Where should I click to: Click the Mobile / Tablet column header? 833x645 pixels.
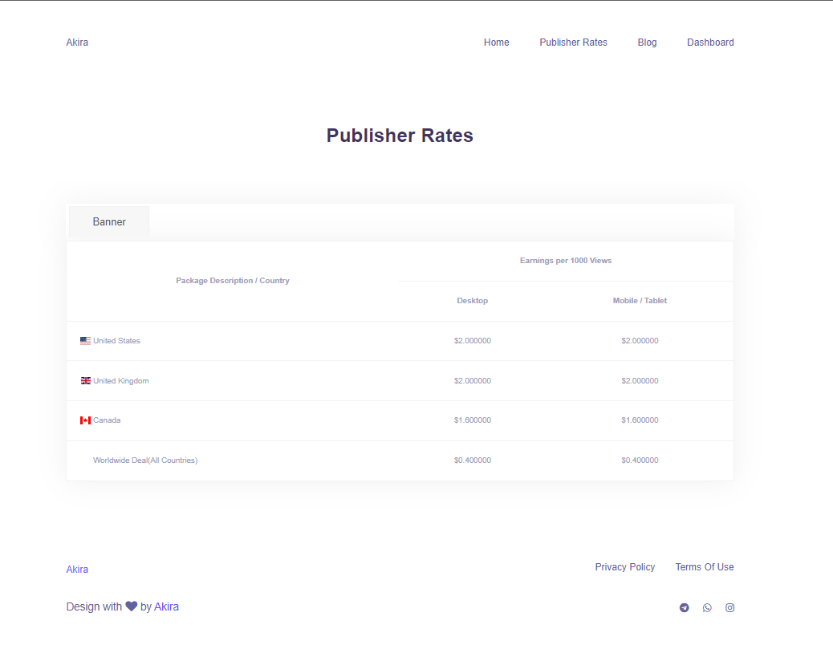coord(640,301)
